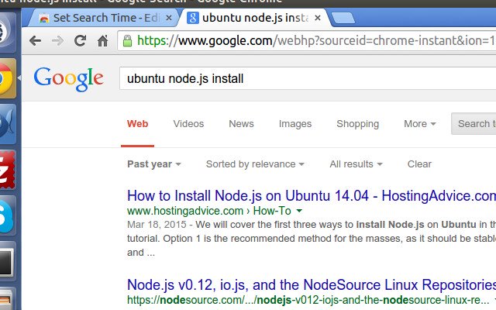Go back with the browser back arrow
The image size is (496, 310).
point(35,41)
